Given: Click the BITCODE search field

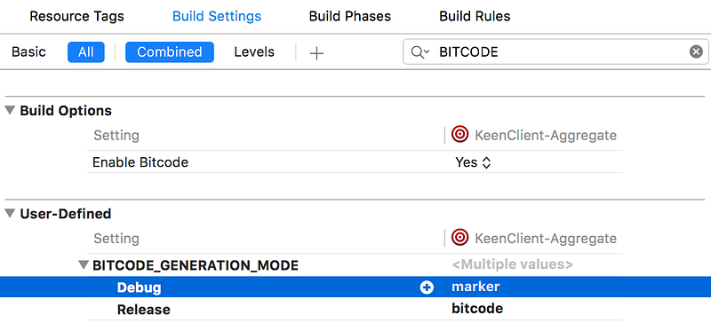Looking at the screenshot, I should 555,52.
